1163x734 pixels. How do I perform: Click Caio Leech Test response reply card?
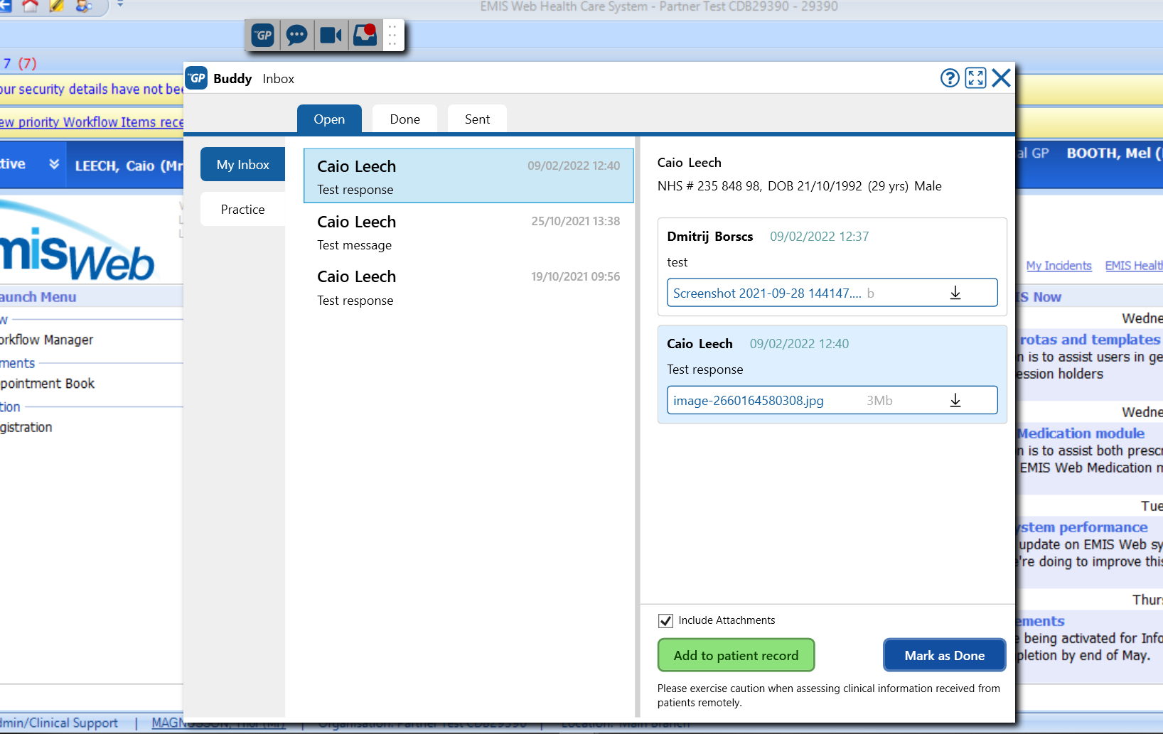pyautogui.click(x=832, y=374)
